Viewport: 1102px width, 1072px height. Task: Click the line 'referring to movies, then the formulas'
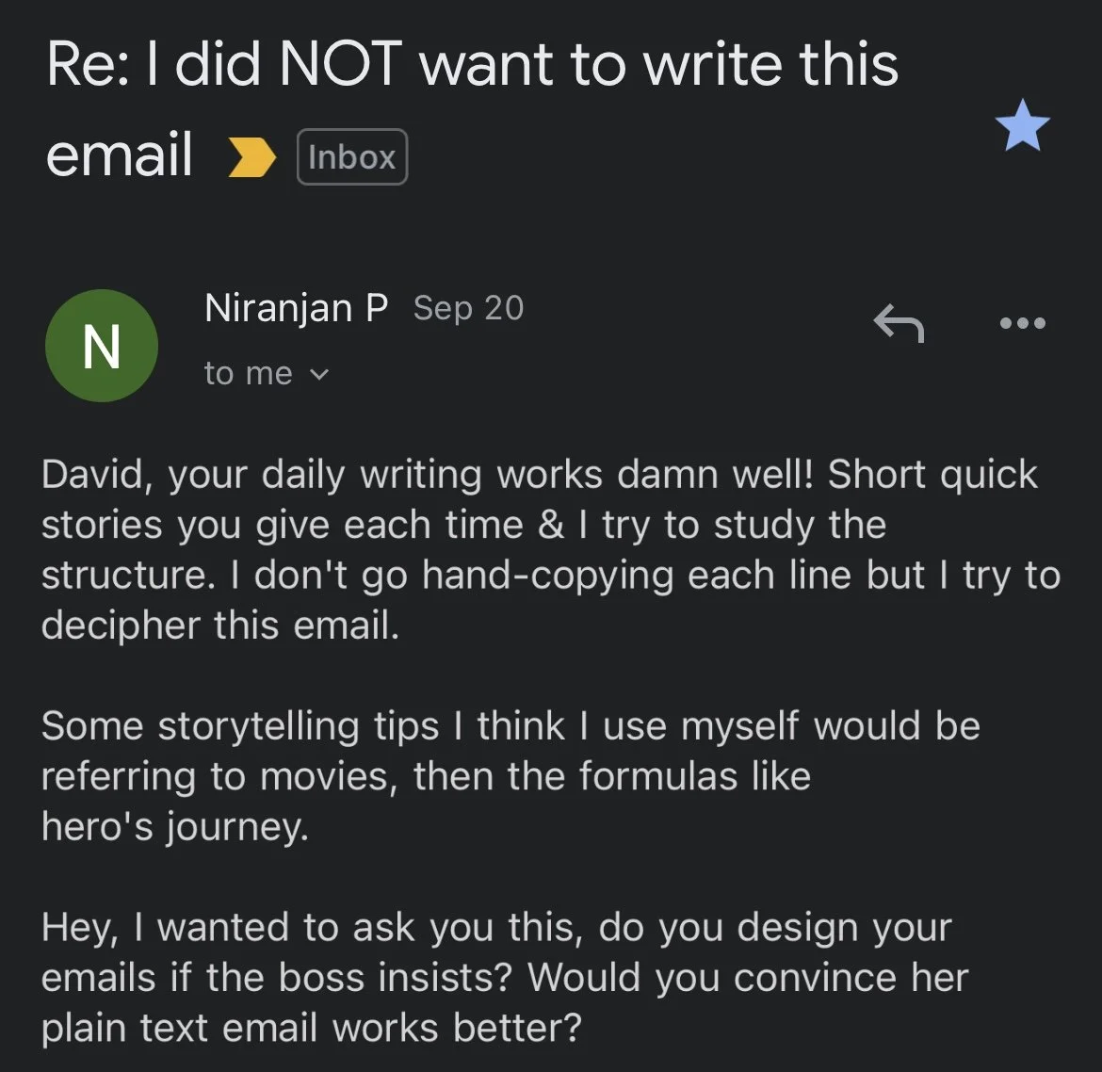pyautogui.click(x=426, y=776)
